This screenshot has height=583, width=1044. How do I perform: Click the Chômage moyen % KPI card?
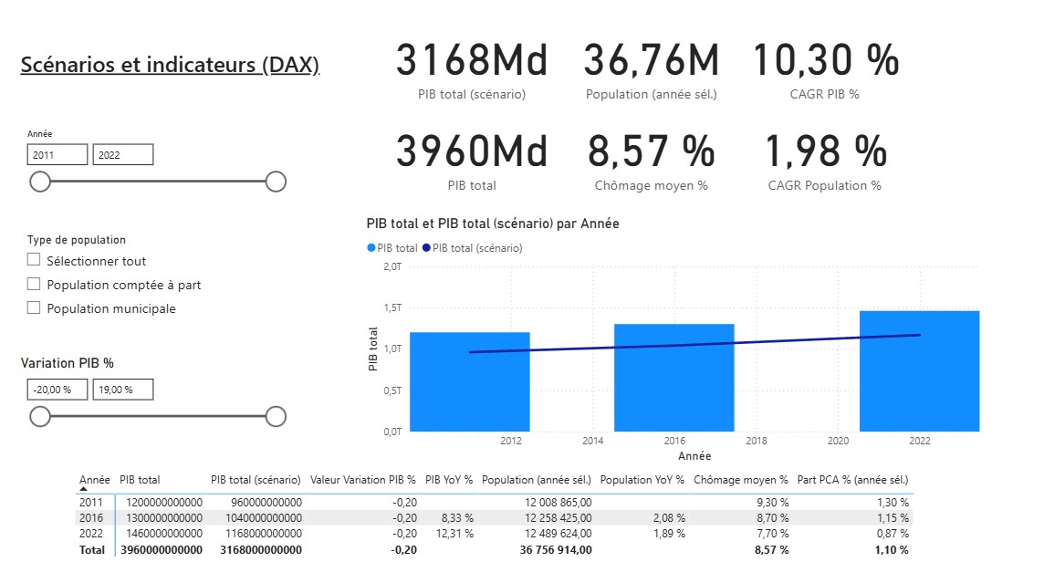pos(652,162)
